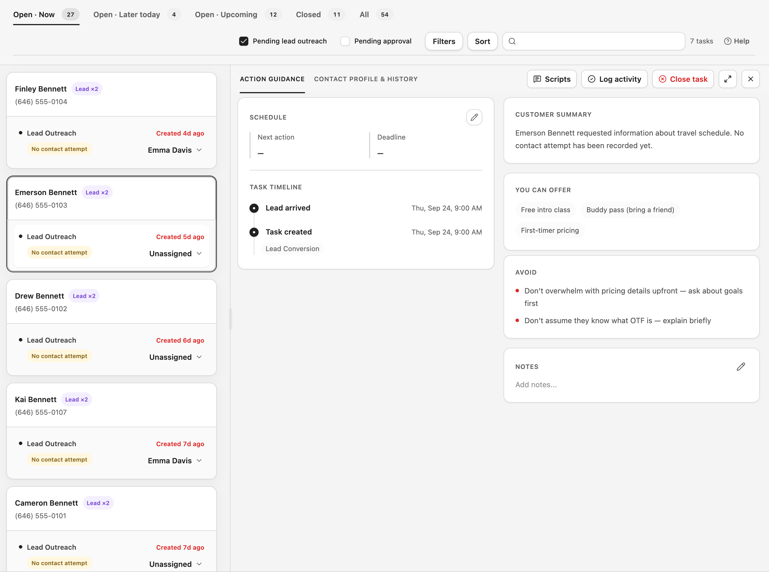Switch to Open · Later today tab
Image resolution: width=769 pixels, height=572 pixels.
137,15
